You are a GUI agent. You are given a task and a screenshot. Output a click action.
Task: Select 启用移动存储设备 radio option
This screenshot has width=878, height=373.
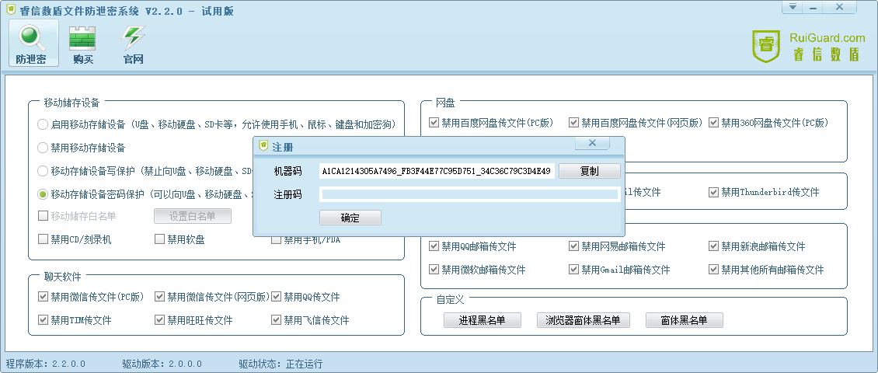click(43, 124)
